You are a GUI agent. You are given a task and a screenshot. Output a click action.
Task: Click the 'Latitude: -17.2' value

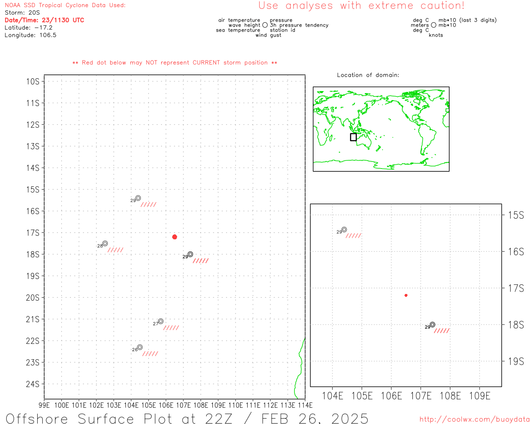[29, 28]
